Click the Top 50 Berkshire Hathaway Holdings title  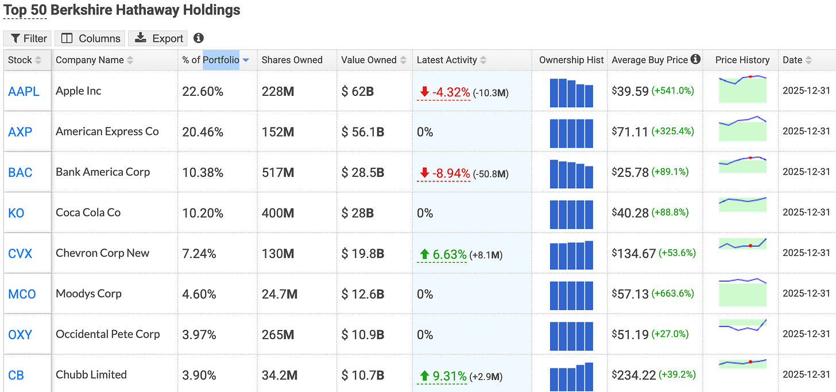point(122,10)
